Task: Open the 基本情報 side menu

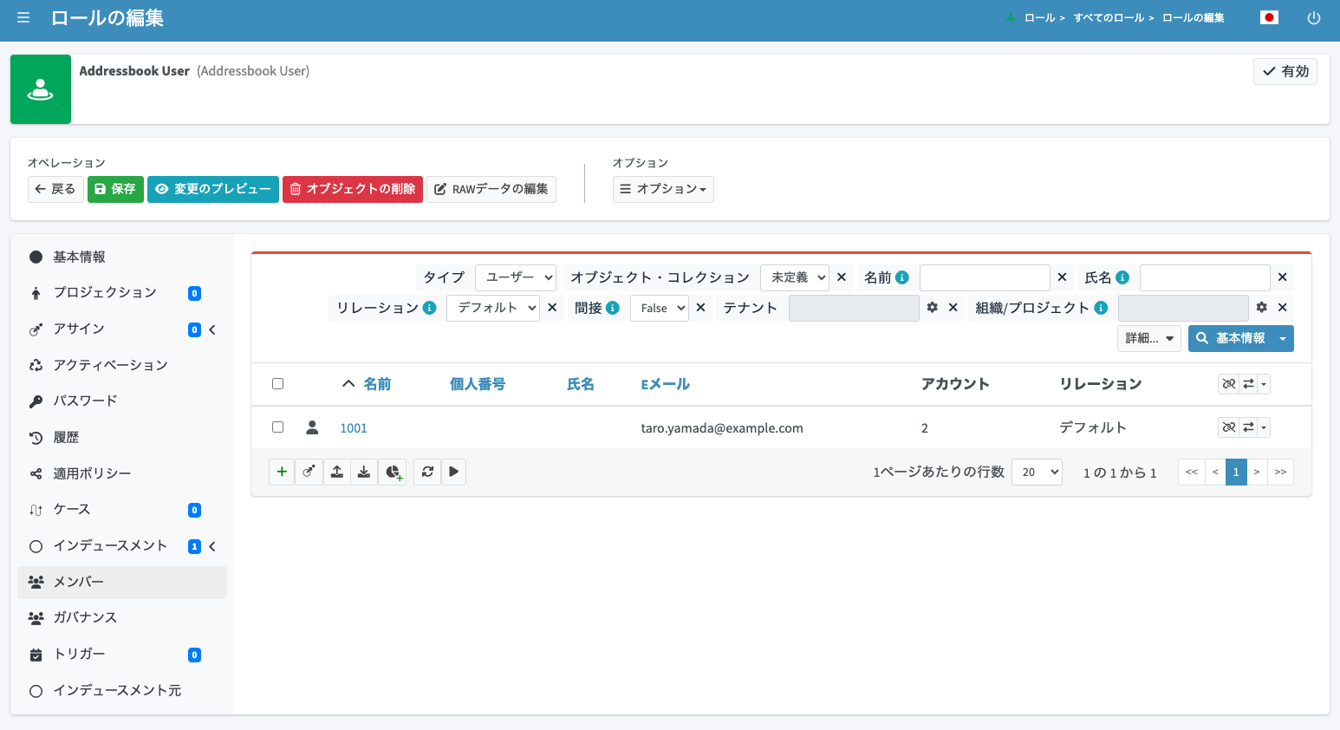Action: point(122,257)
